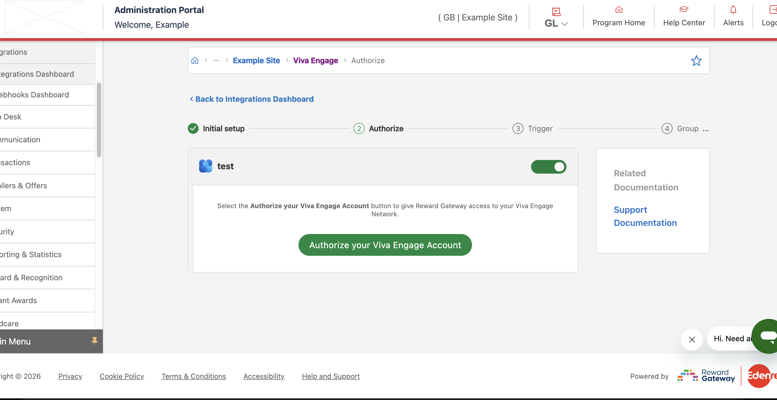Image resolution: width=777 pixels, height=400 pixels.
Task: Open the Accessibility footer link
Action: [264, 376]
